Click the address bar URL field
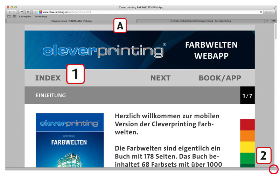The height and width of the screenshot is (175, 280). (150, 12)
